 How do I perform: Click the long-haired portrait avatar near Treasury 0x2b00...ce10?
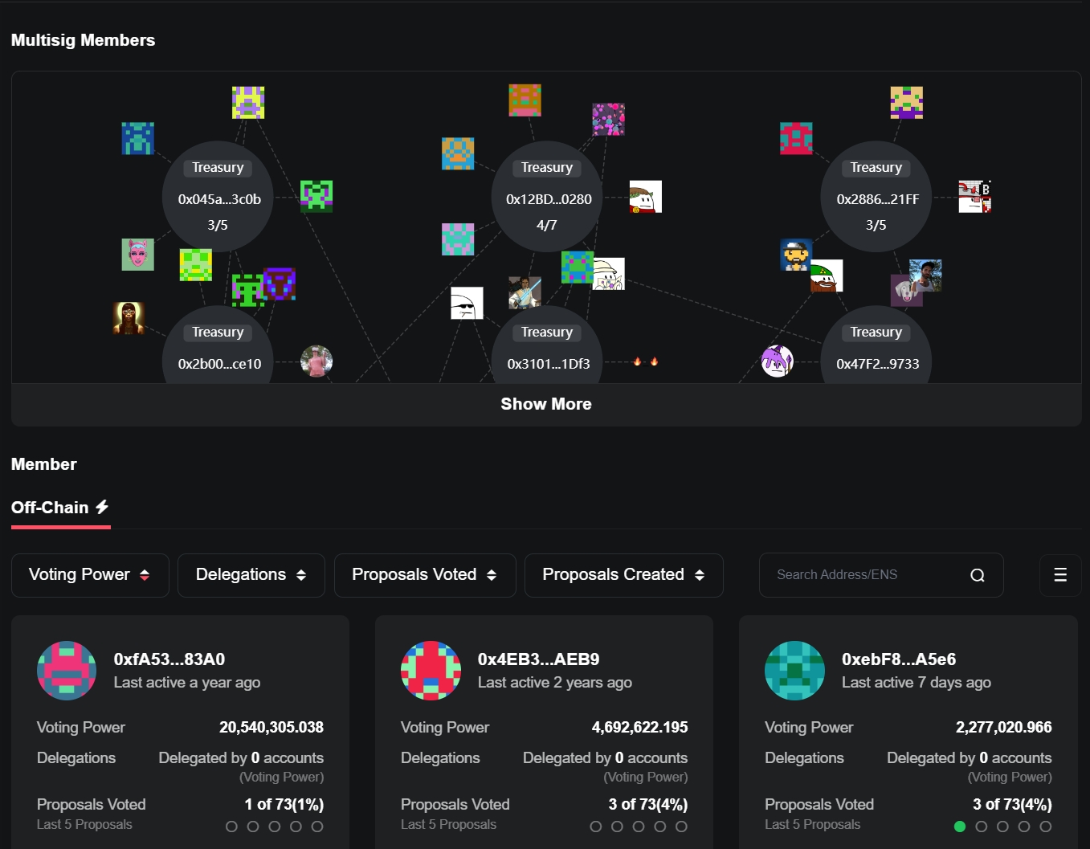click(129, 318)
